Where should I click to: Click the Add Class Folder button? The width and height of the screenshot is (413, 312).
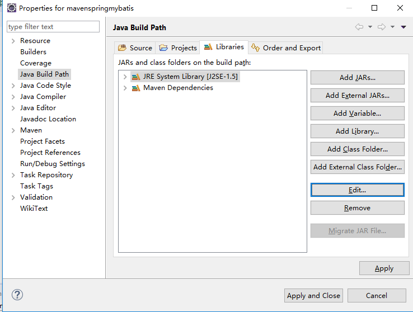358,149
